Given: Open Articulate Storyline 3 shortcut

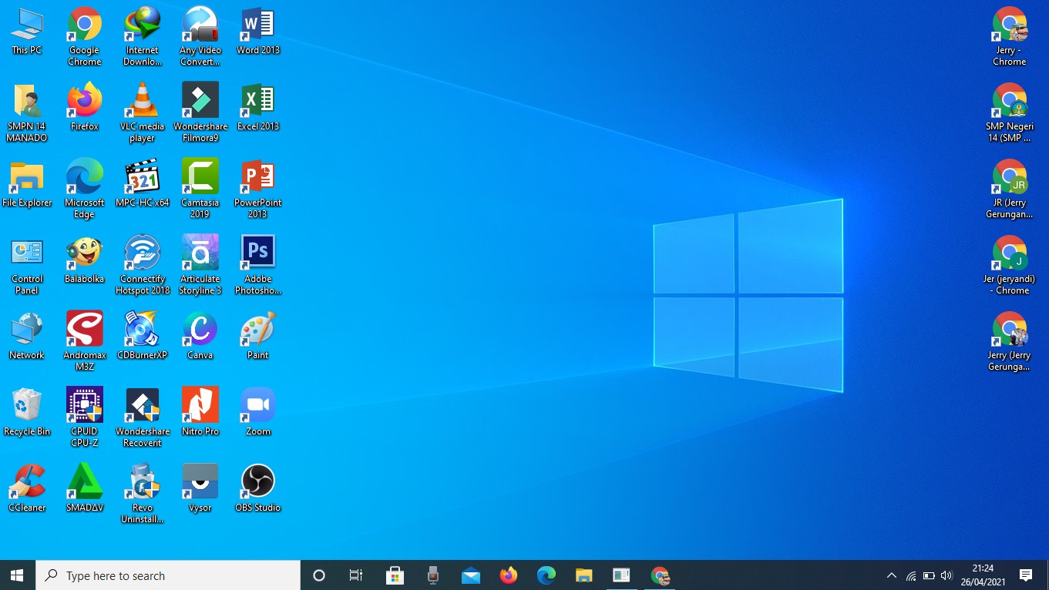Looking at the screenshot, I should 200,265.
